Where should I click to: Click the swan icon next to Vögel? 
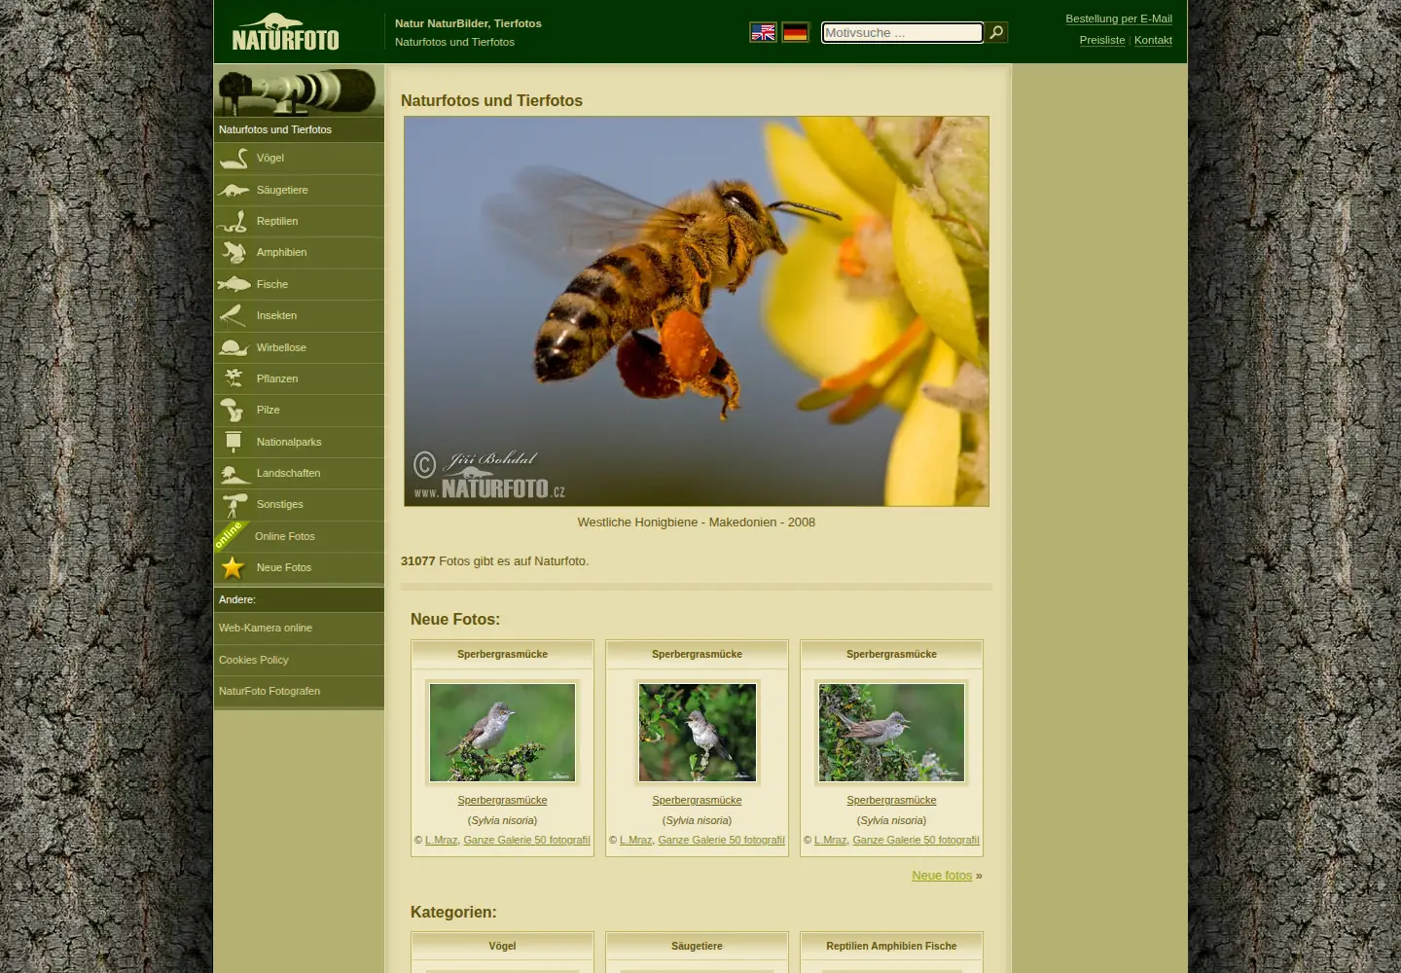(233, 158)
